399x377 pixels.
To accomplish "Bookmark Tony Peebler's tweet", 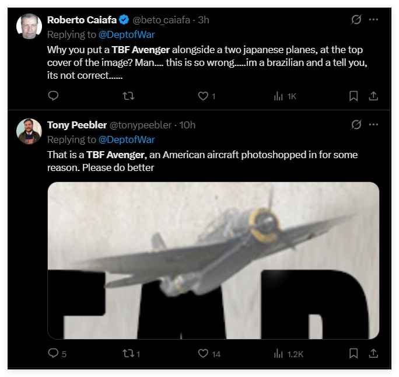I will coord(353,353).
